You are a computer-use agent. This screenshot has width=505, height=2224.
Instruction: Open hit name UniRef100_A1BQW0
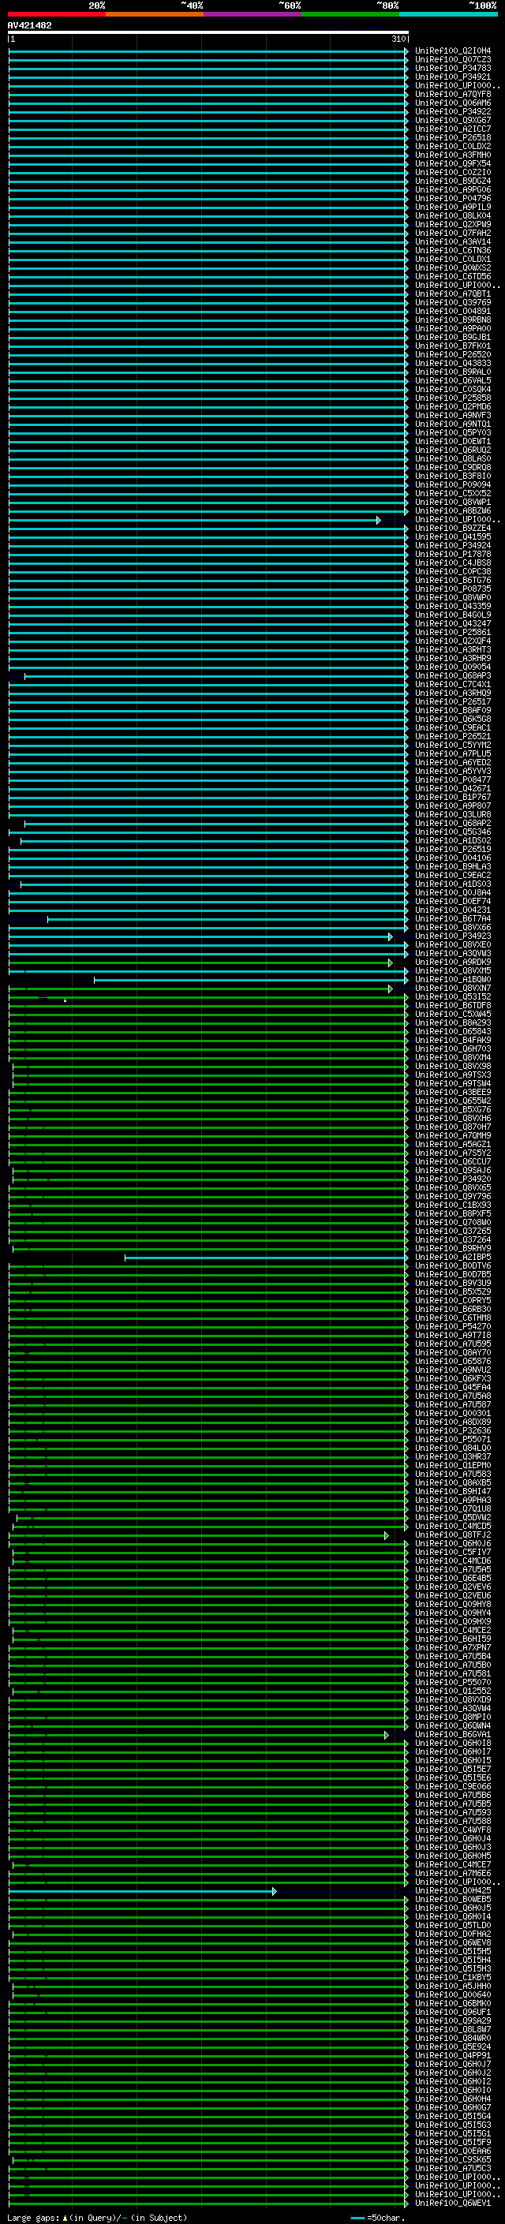[453, 980]
